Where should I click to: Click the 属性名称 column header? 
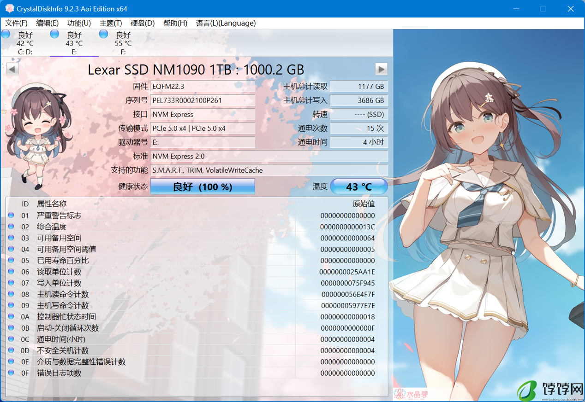pos(52,204)
